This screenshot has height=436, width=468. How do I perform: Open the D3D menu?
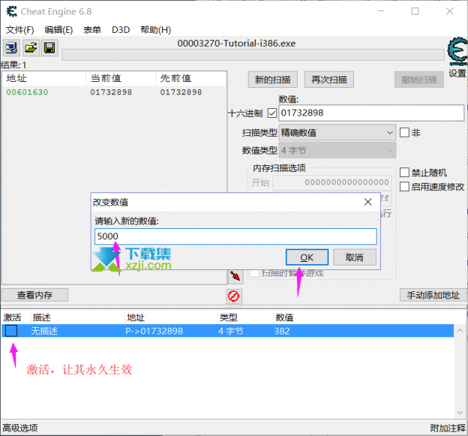click(x=121, y=30)
